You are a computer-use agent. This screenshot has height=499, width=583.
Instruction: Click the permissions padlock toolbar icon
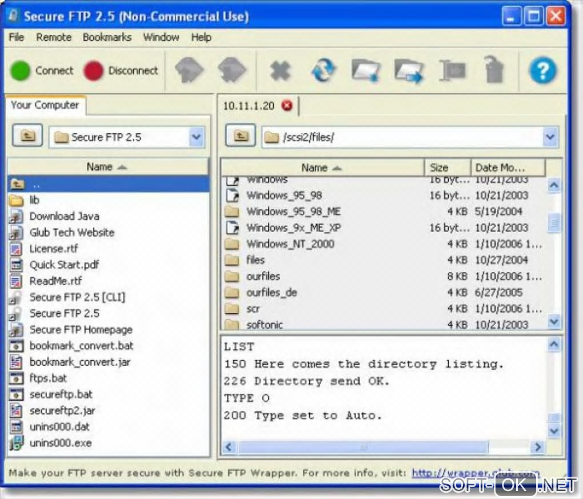coord(494,69)
